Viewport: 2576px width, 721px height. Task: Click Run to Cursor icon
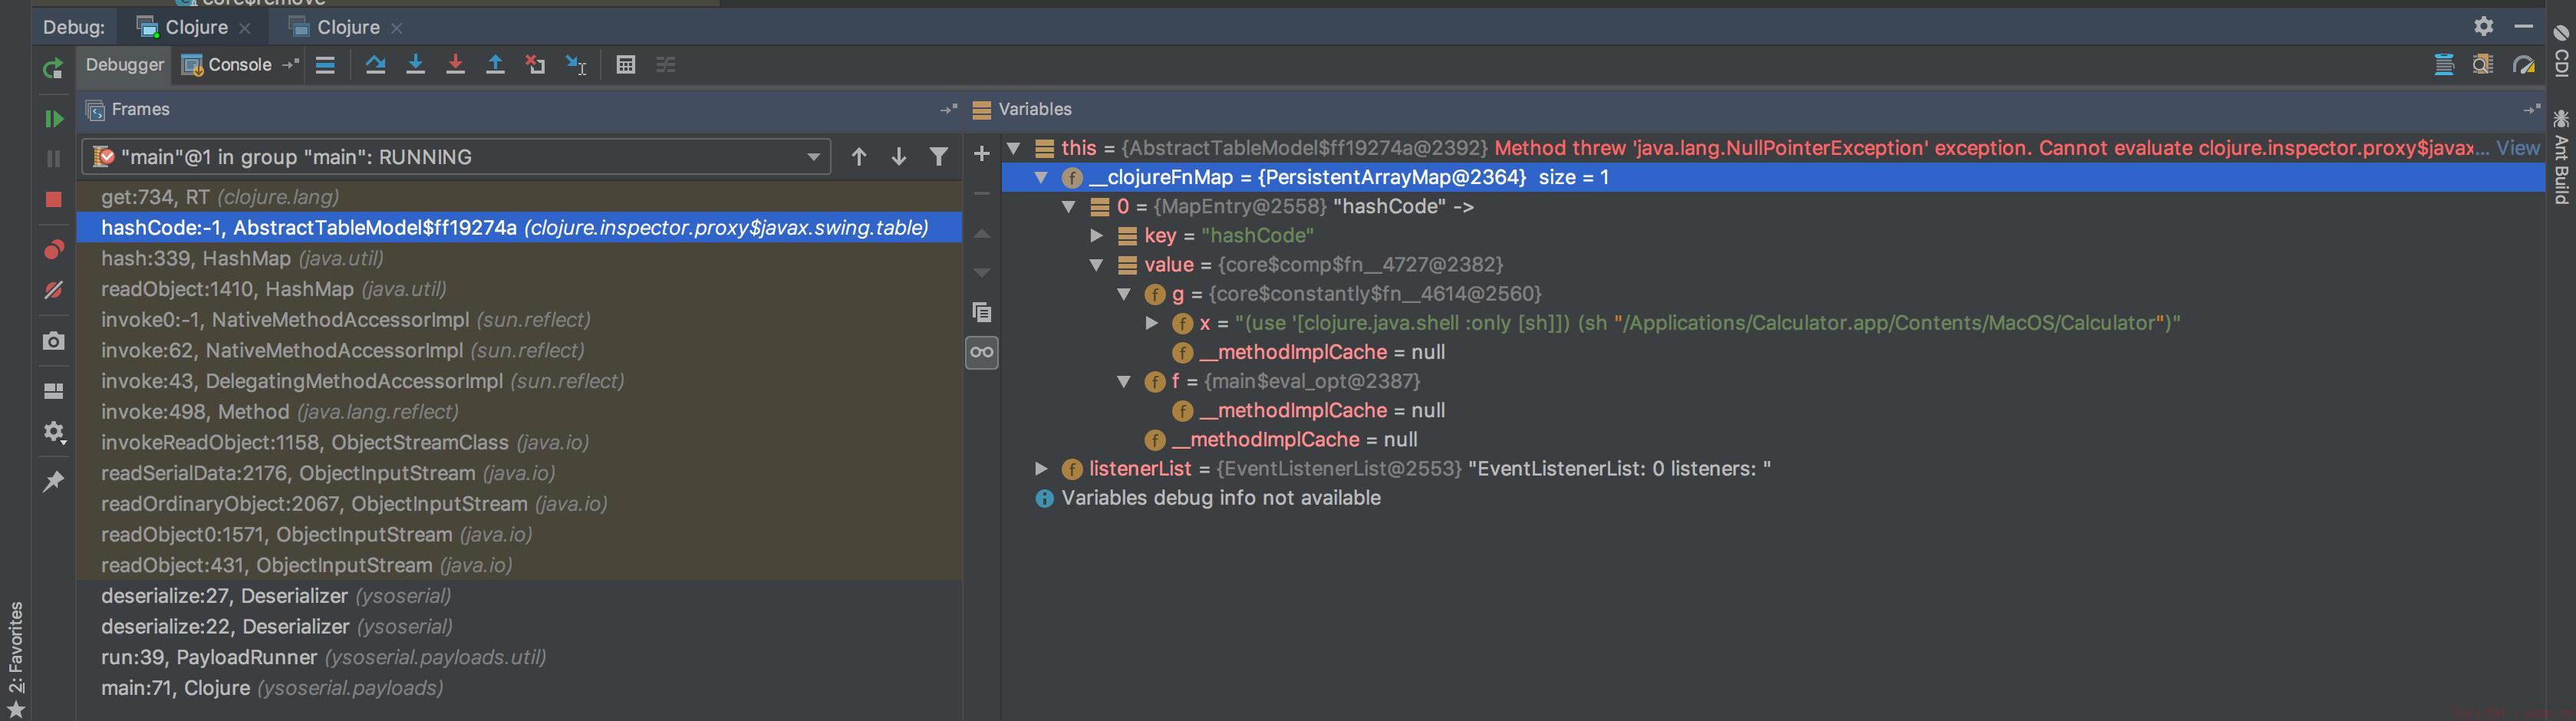click(x=576, y=65)
